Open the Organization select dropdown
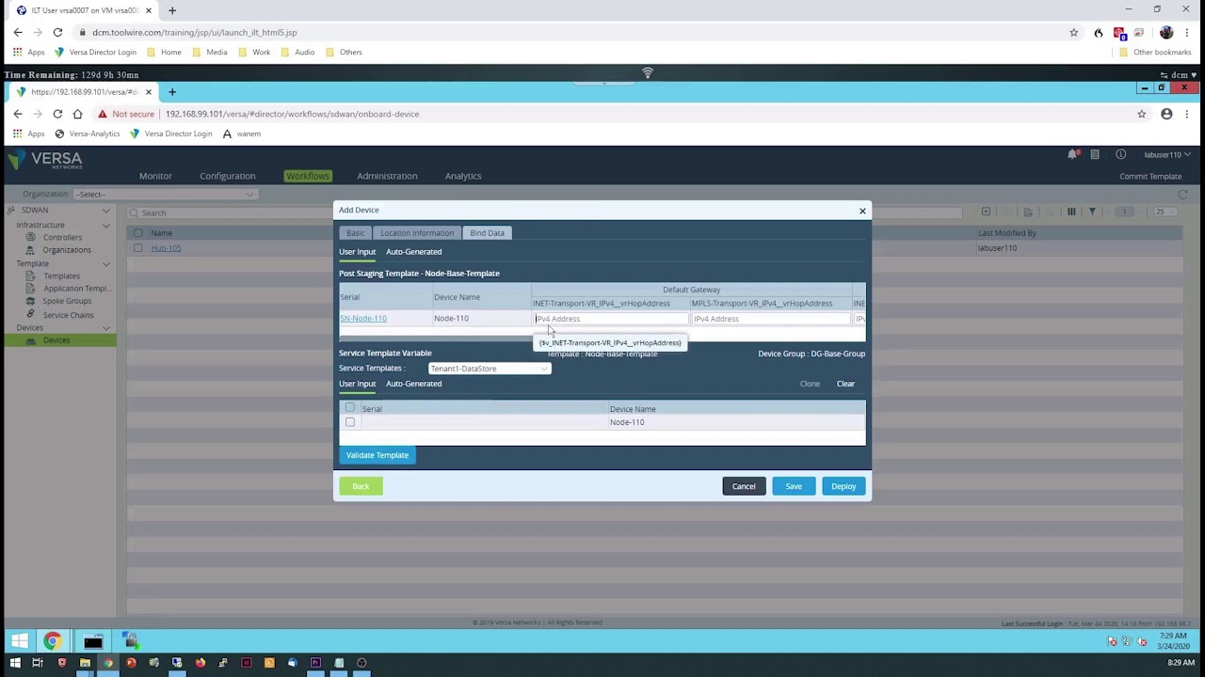 point(166,194)
